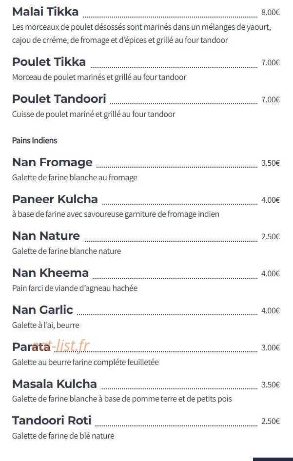Click the Nan Kheema title
Screen dimensions: 293x461
(50, 273)
